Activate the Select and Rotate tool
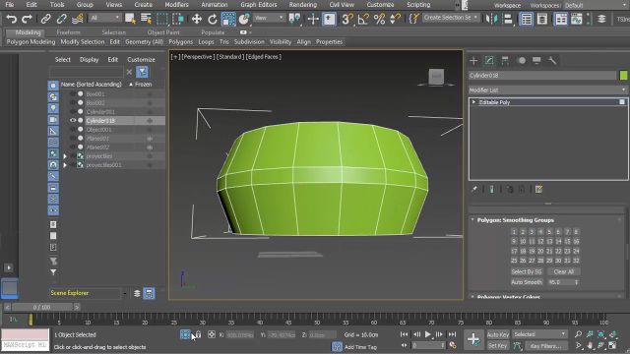This screenshot has width=630, height=354. [x=213, y=19]
